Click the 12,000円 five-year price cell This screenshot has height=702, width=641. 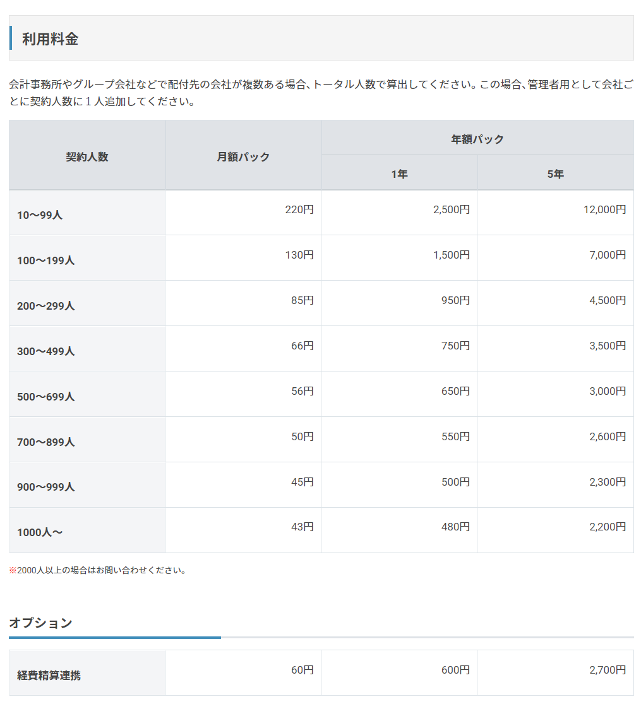coord(604,210)
